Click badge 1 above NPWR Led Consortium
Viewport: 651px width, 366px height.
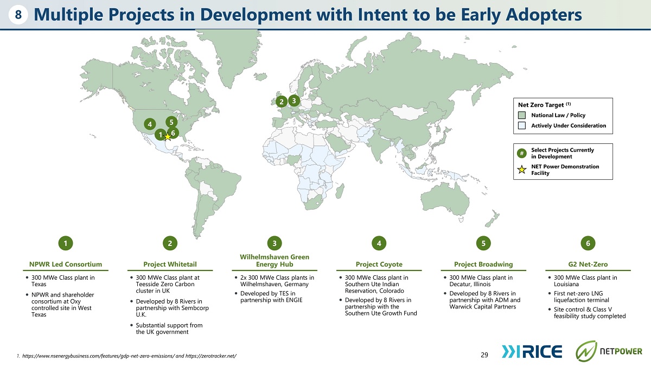[x=66, y=244]
